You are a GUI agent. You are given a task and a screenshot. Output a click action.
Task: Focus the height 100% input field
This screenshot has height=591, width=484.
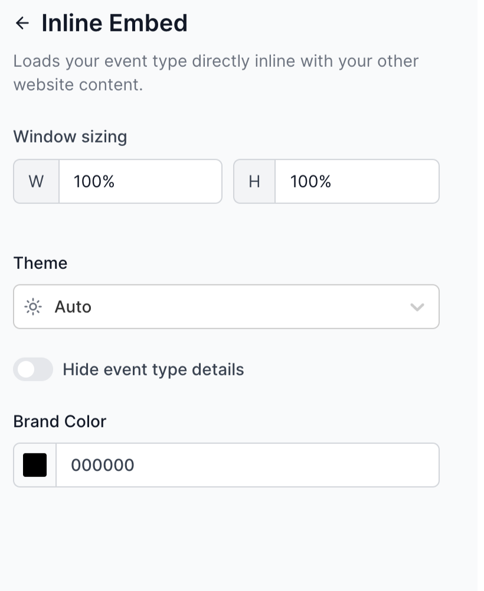[x=357, y=181]
